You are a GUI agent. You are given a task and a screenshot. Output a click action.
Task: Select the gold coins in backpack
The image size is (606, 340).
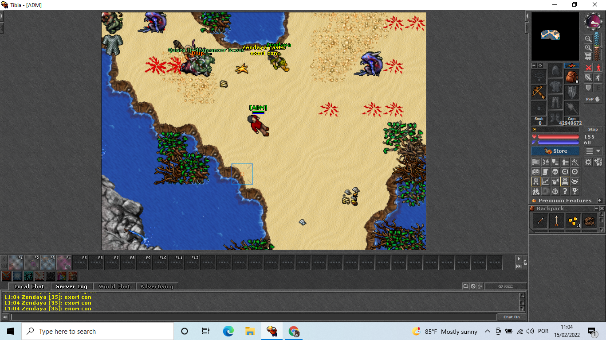(574, 221)
